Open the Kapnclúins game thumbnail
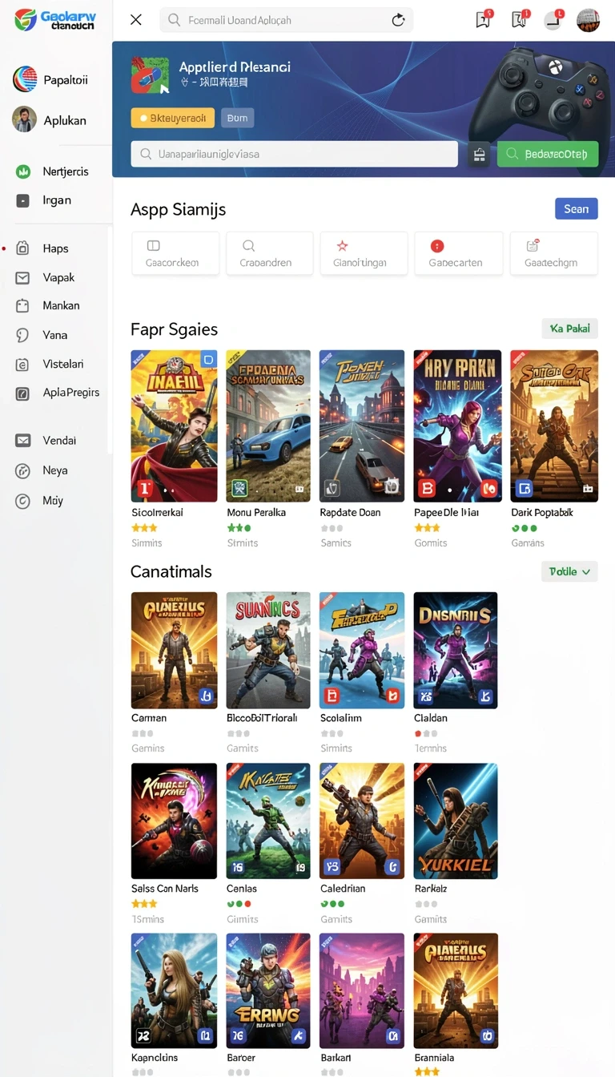The width and height of the screenshot is (615, 1077). tap(174, 990)
